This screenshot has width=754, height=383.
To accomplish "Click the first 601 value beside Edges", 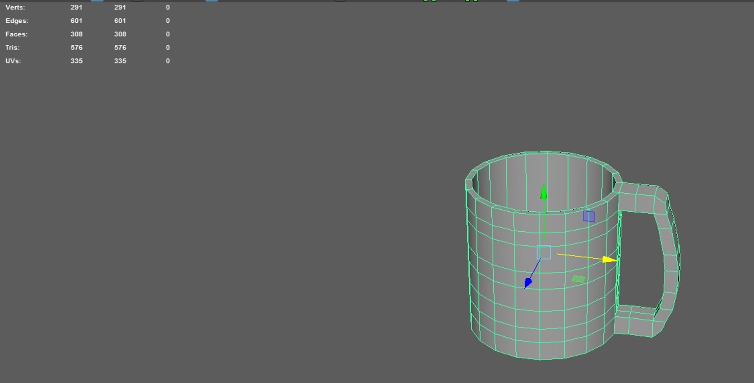I will coord(77,21).
